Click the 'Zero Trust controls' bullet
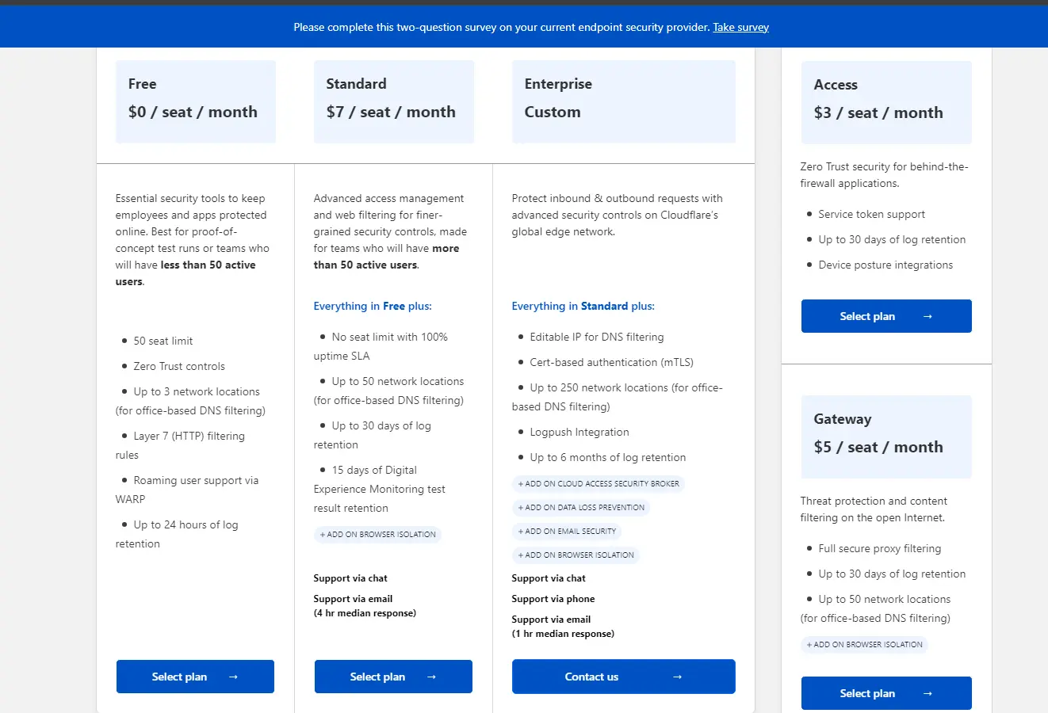Image resolution: width=1048 pixels, height=713 pixels. [179, 366]
